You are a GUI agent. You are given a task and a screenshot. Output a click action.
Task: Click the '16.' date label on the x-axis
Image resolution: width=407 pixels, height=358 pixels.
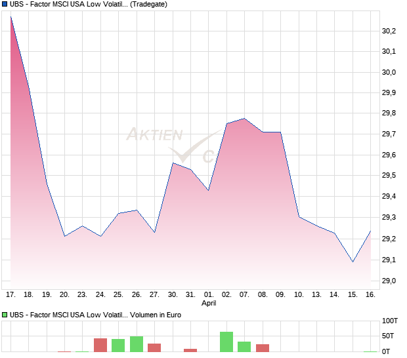coord(370,295)
